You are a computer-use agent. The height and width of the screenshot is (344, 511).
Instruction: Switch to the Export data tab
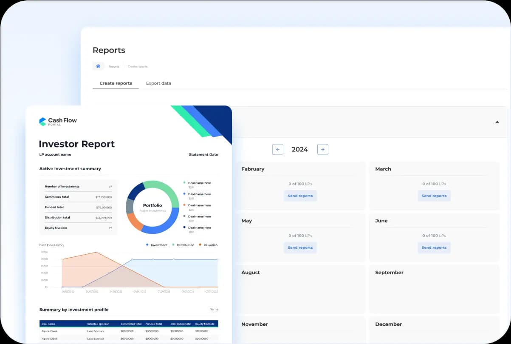158,83
